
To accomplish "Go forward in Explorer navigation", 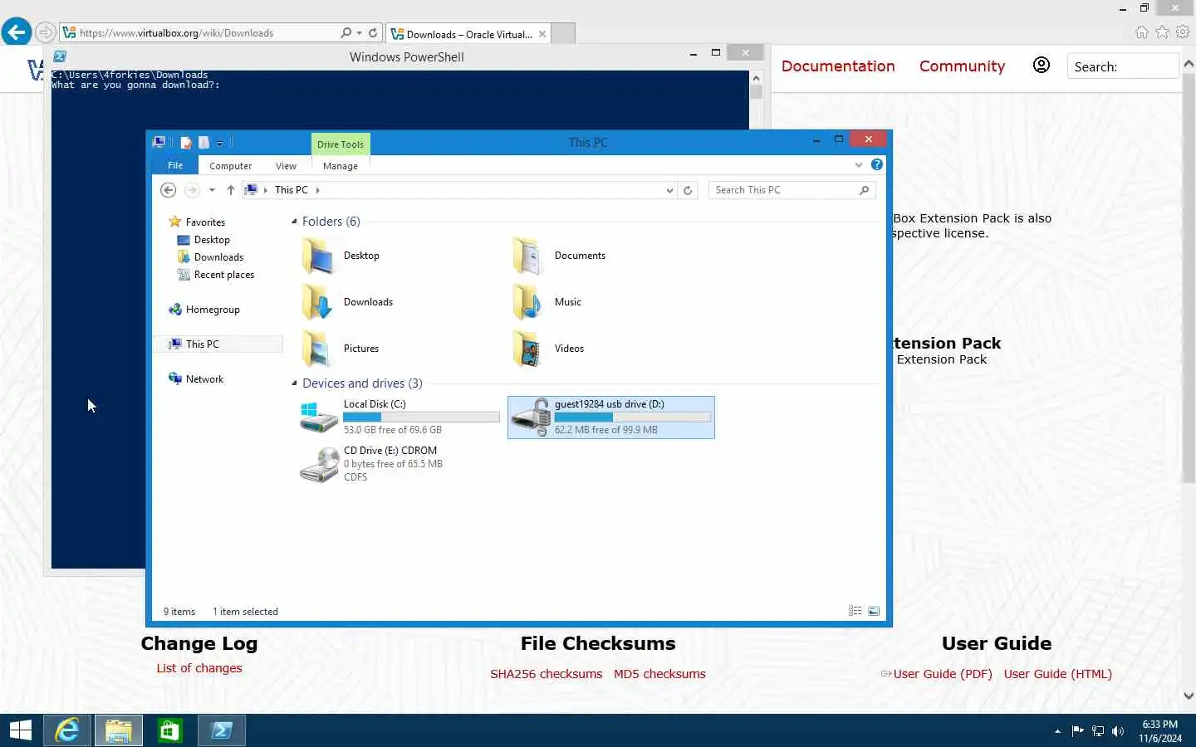I will click(192, 190).
